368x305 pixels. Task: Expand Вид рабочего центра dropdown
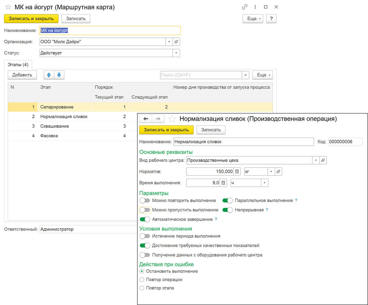tap(316, 160)
